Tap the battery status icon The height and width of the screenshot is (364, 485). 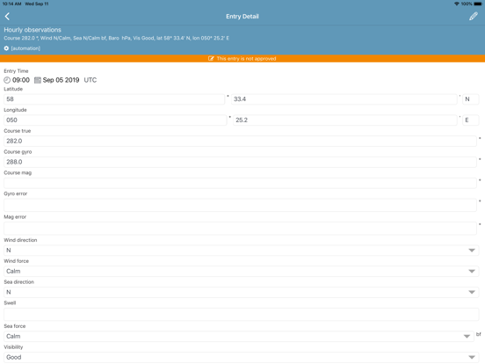click(x=478, y=4)
